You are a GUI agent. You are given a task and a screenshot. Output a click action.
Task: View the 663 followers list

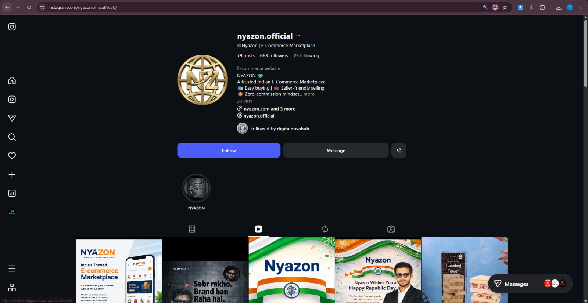[274, 56]
